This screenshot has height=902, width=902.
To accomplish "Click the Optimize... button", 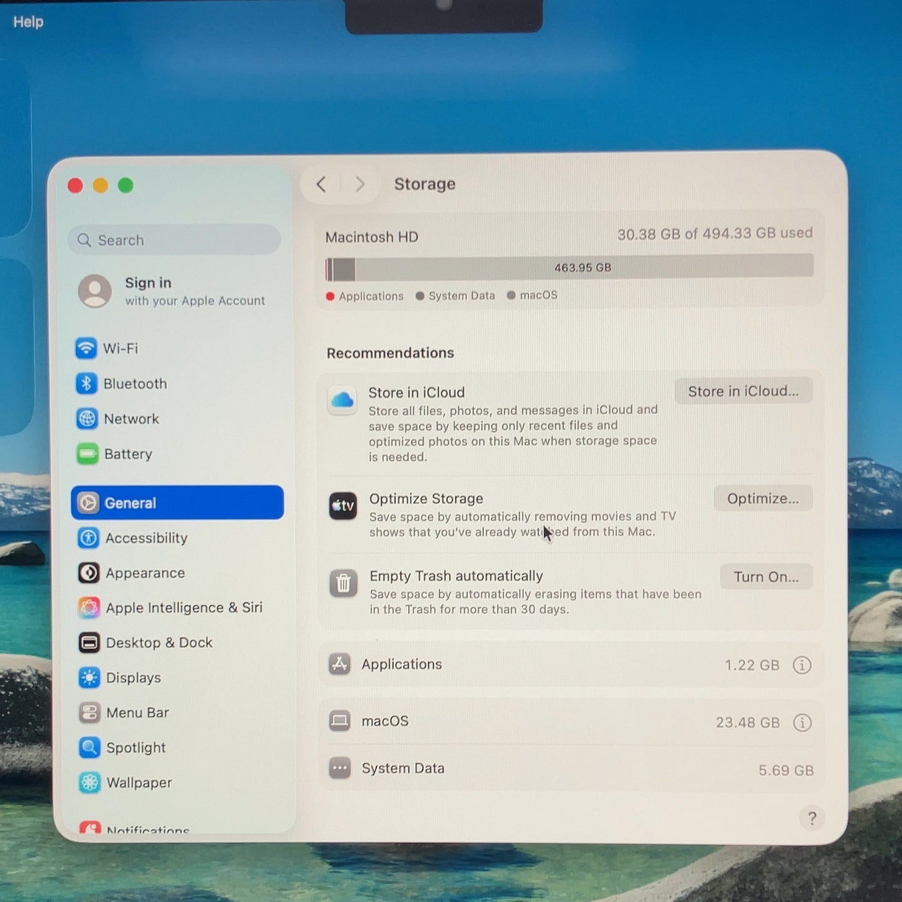I will (x=763, y=499).
